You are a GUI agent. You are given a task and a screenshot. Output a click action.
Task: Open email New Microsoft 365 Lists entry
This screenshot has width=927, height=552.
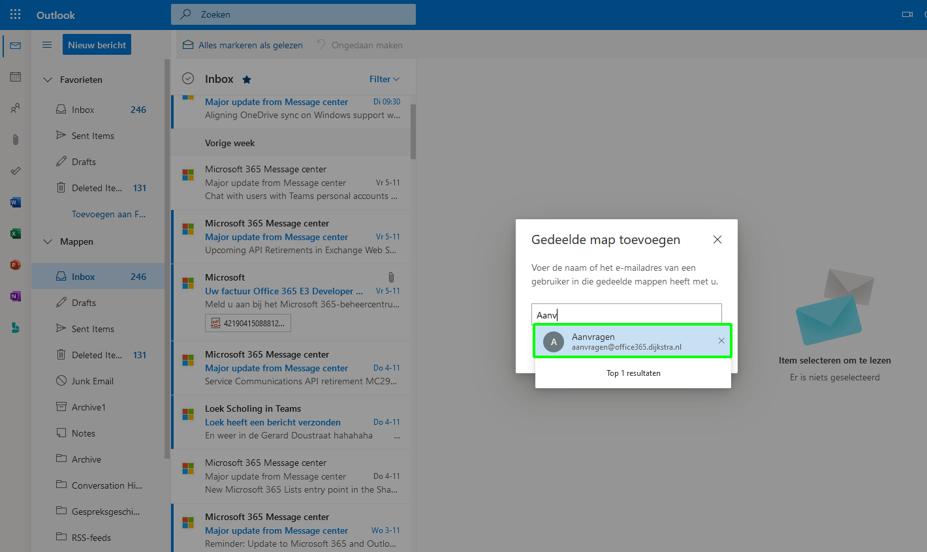pos(291,476)
